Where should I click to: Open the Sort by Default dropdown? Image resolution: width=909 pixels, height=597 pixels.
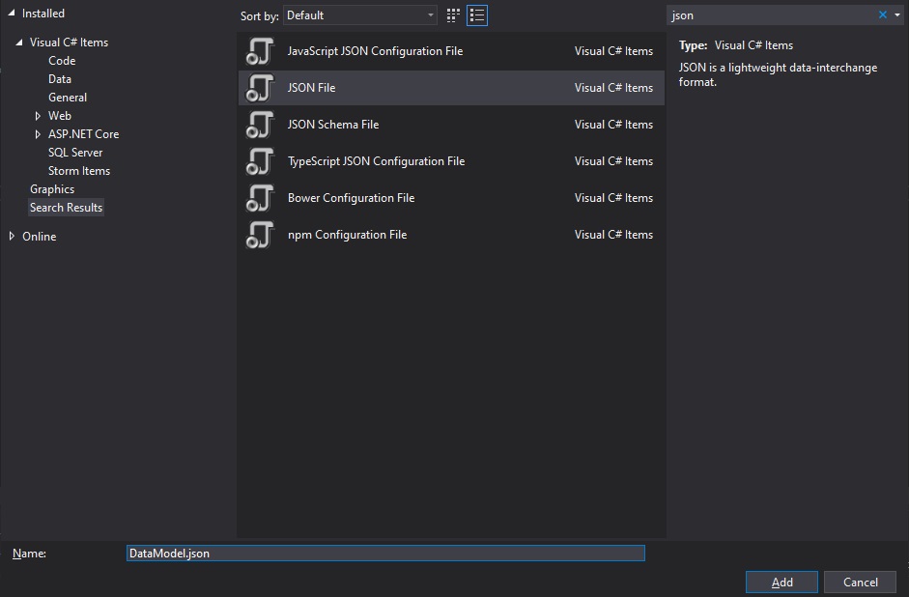pyautogui.click(x=360, y=15)
